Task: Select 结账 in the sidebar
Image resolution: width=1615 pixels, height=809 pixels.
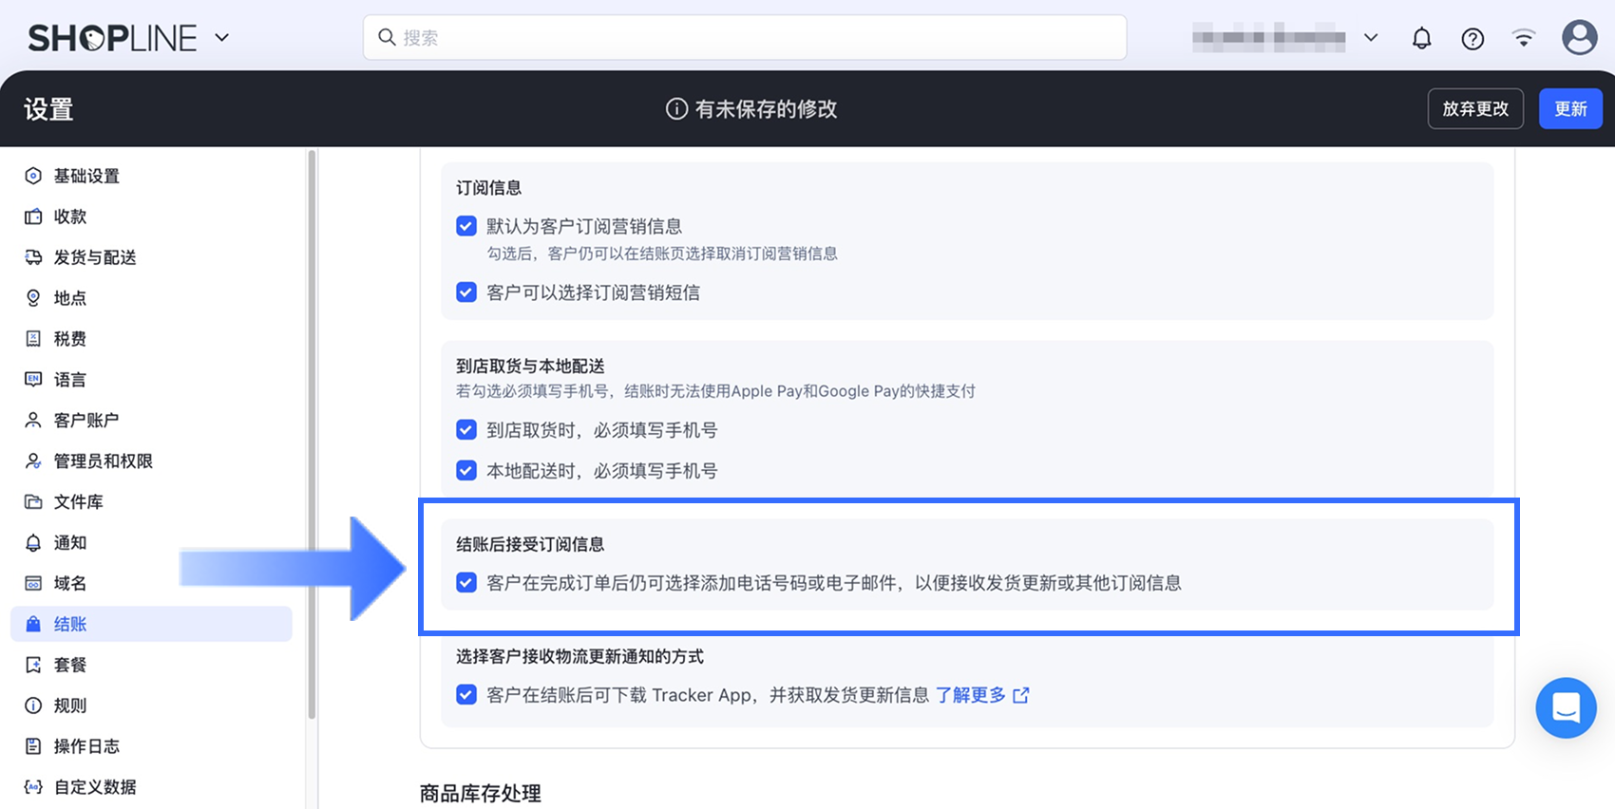Action: point(151,624)
